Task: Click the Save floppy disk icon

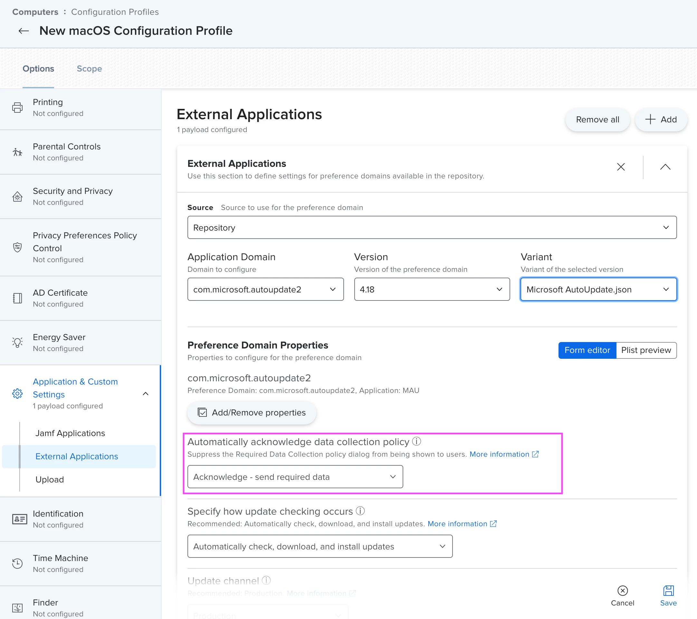Action: point(668,590)
